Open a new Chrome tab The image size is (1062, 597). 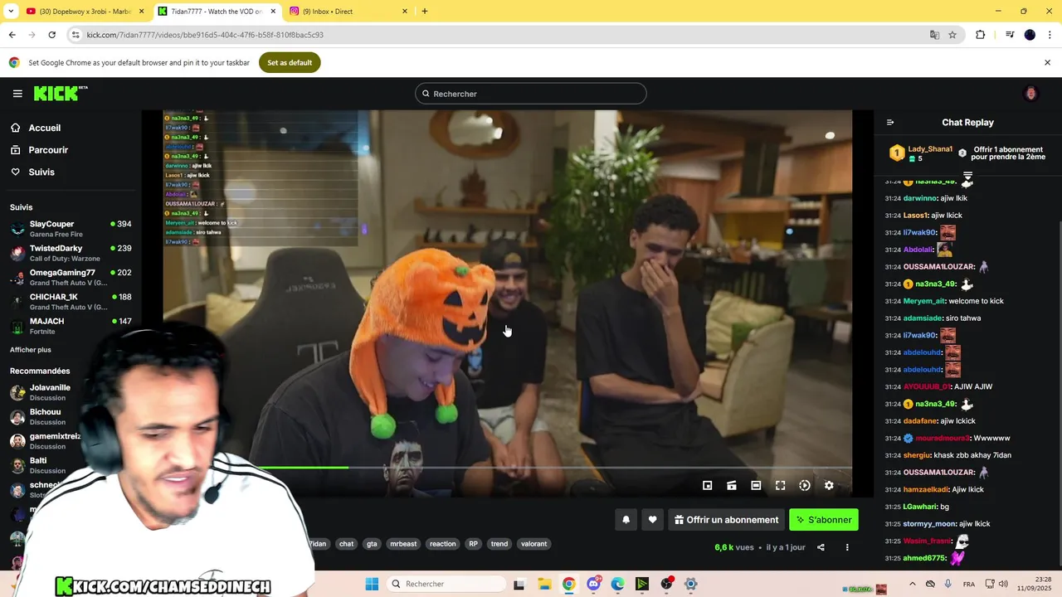[x=425, y=12]
